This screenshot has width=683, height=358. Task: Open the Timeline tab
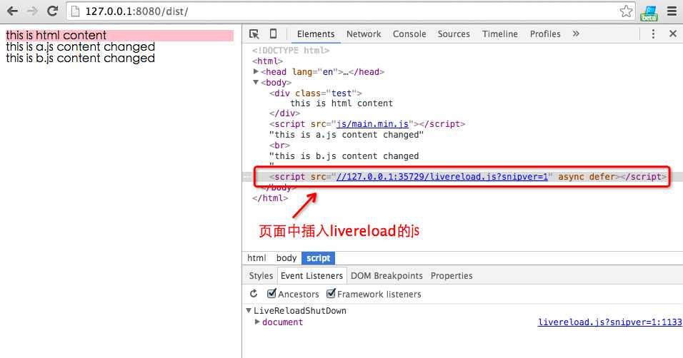500,34
